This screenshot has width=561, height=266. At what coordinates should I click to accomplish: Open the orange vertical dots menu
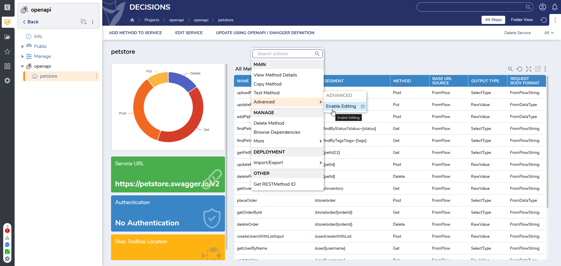(555, 20)
